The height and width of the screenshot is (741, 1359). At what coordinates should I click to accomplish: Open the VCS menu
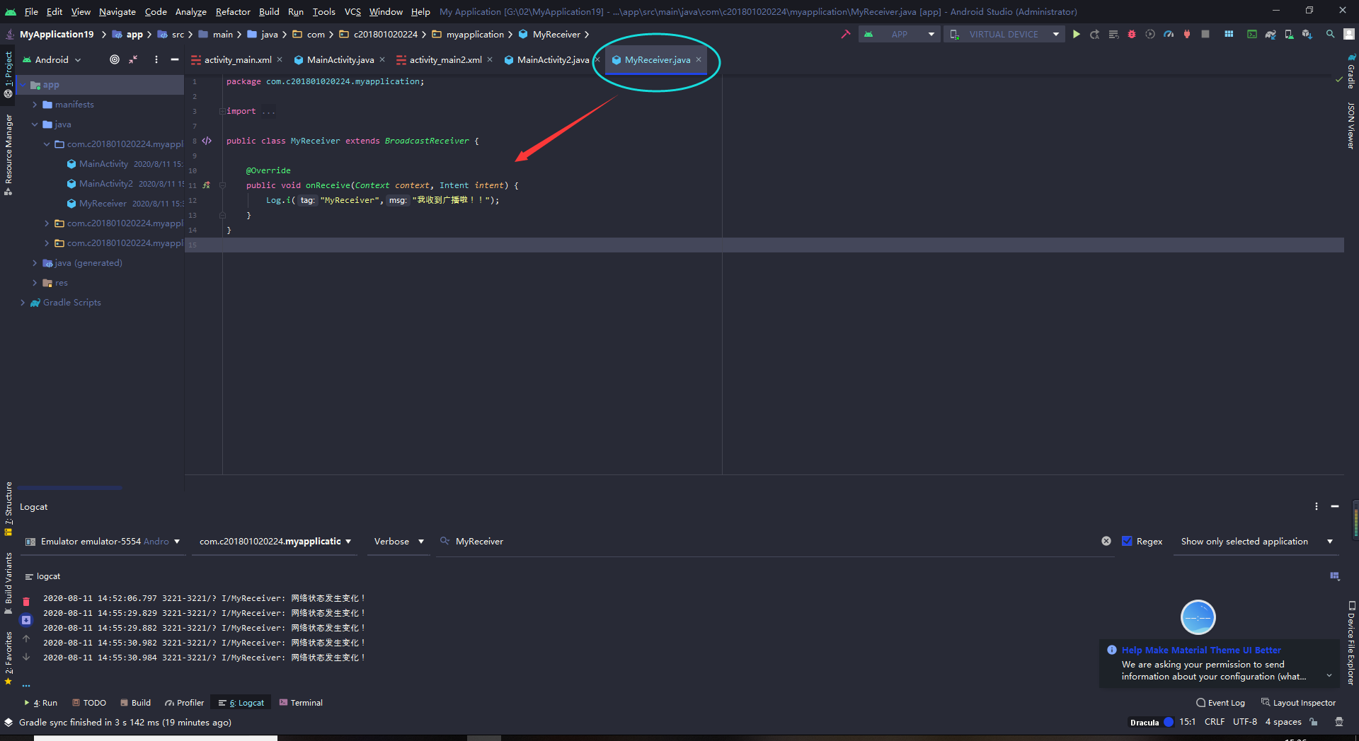(x=352, y=11)
